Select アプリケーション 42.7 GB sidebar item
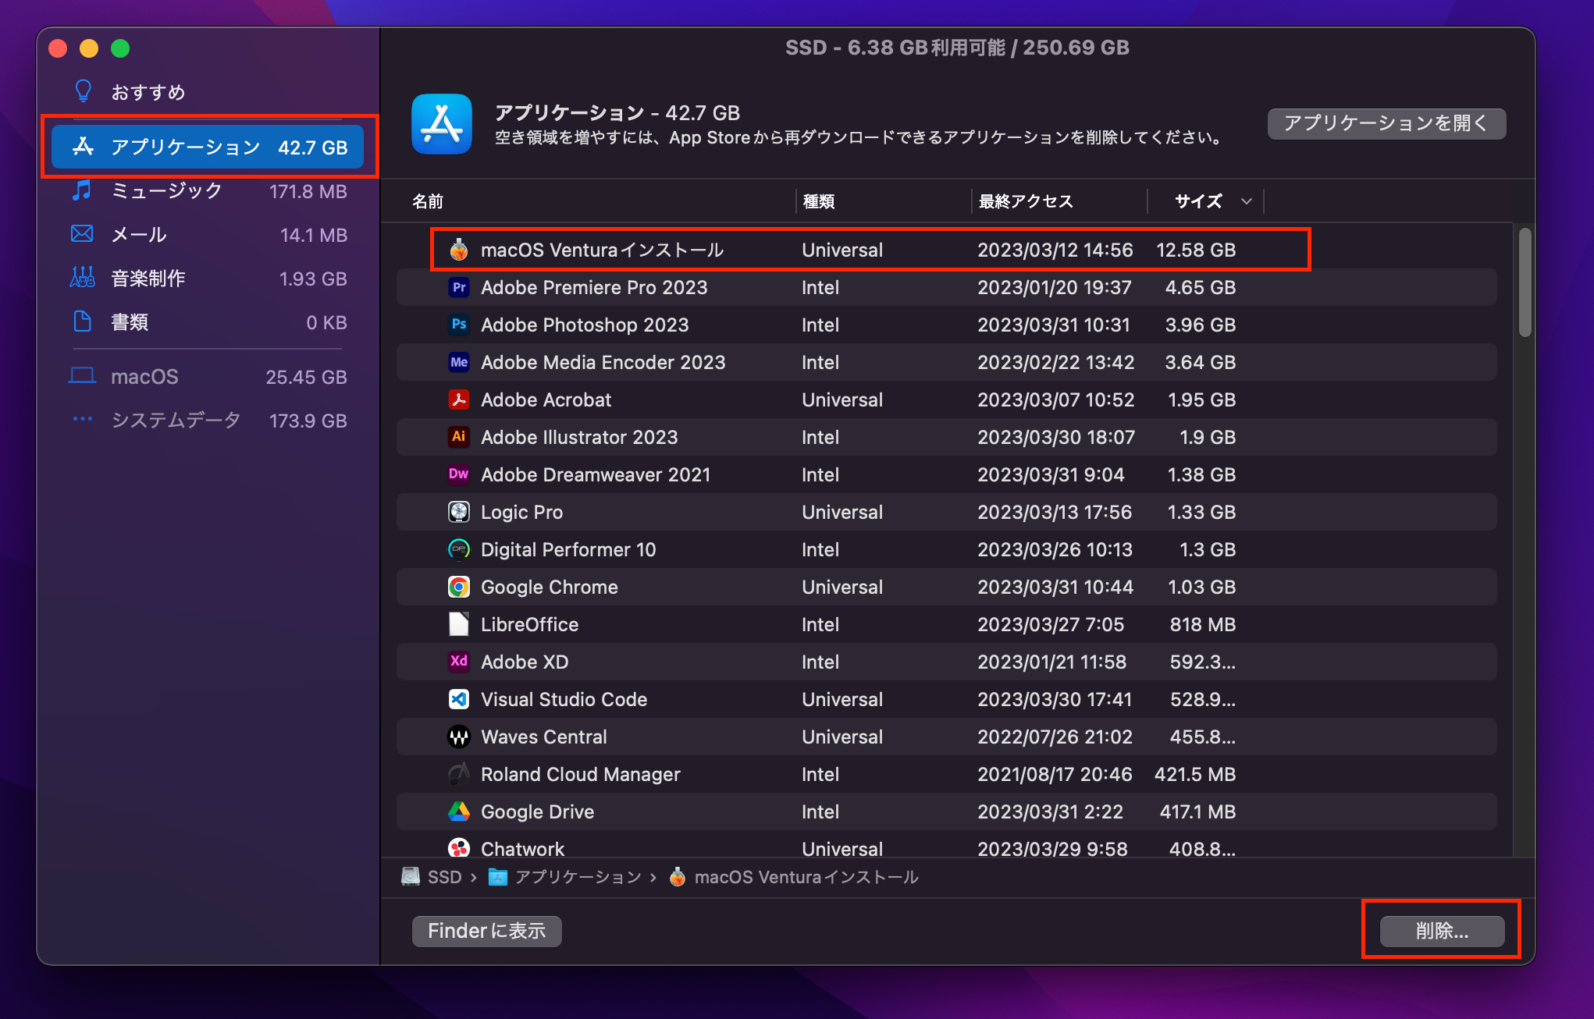1594x1019 pixels. click(x=208, y=147)
